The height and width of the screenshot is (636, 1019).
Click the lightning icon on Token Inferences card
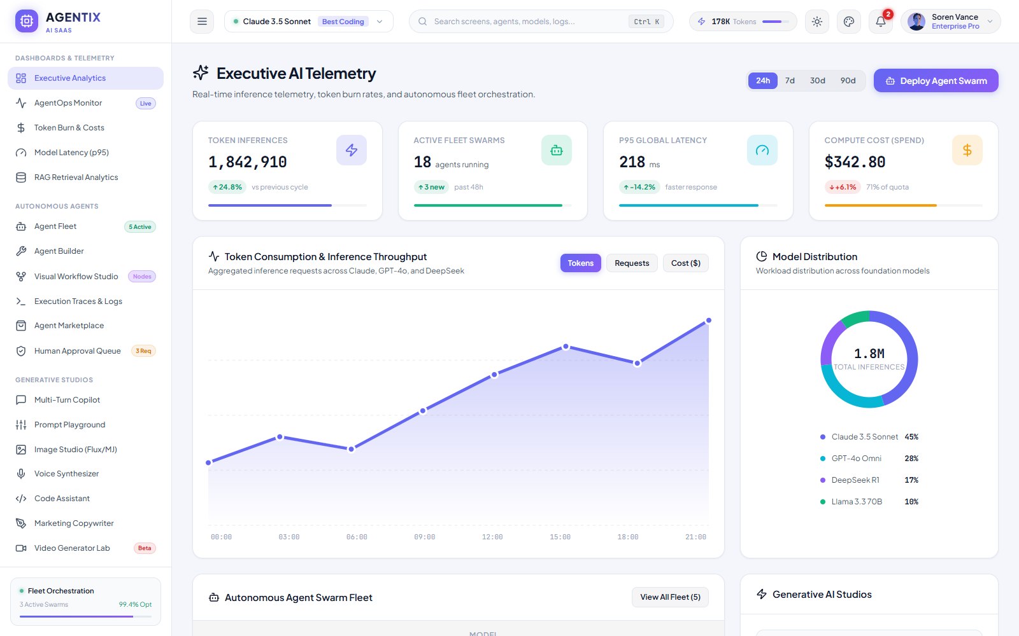tap(352, 150)
